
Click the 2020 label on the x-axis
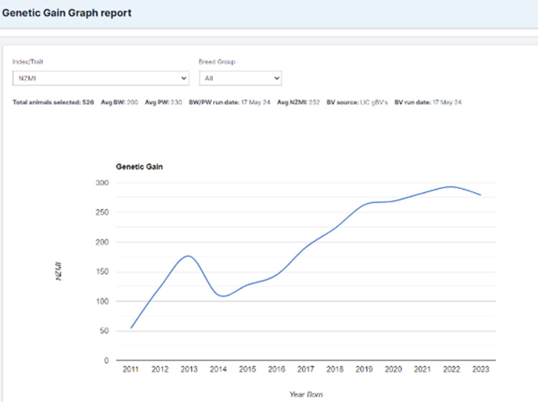tap(393, 369)
